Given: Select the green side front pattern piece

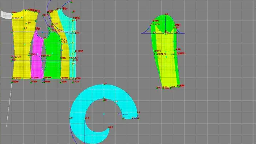Looking at the screenshot, I should point(52,55).
